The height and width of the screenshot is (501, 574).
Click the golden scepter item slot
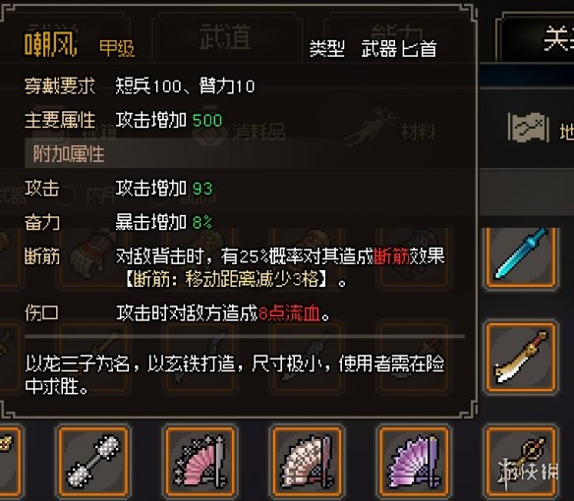521,462
